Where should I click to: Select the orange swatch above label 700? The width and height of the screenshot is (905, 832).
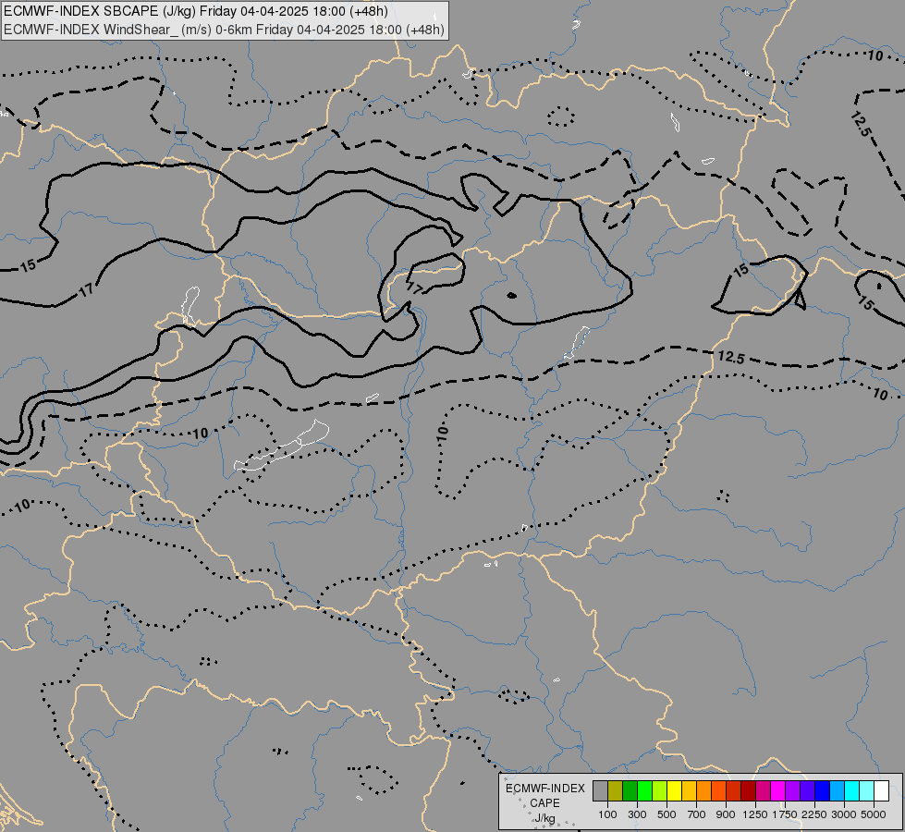704,791
